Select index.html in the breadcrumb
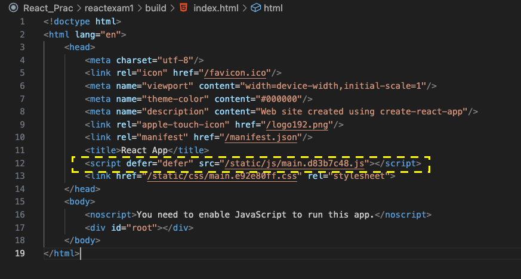The width and height of the screenshot is (521, 279). pyautogui.click(x=216, y=8)
